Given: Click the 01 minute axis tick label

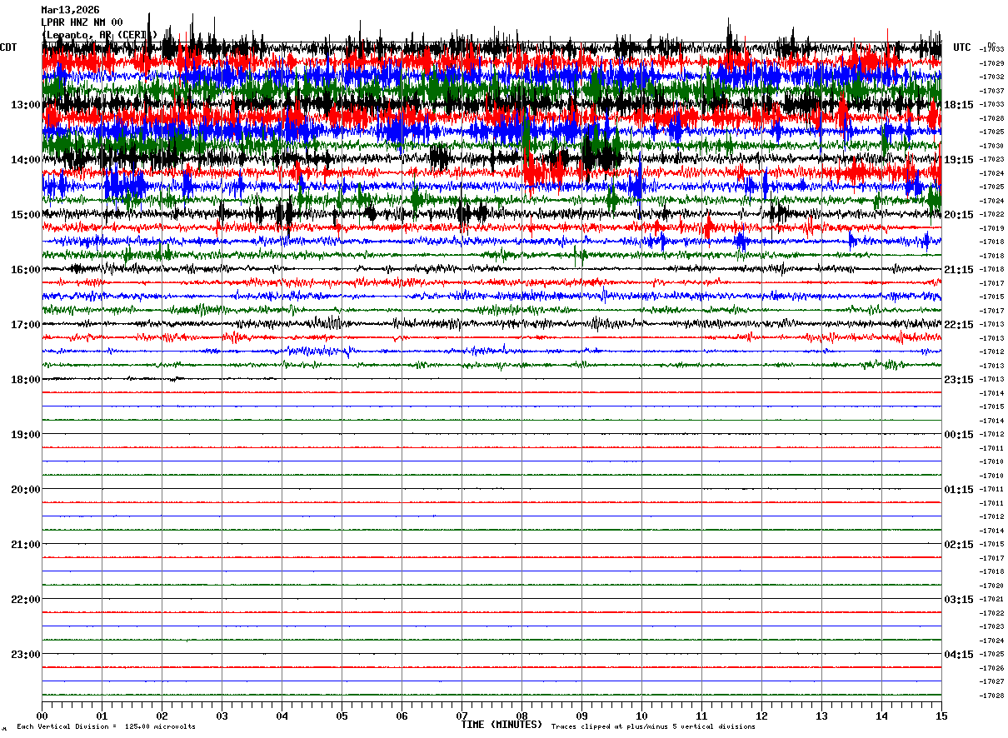Looking at the screenshot, I should coord(102,716).
